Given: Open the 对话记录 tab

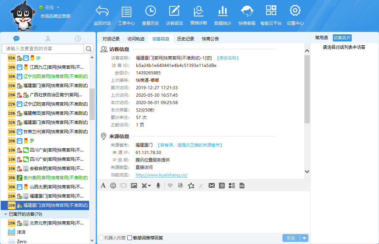Looking at the screenshot, I should point(111,39).
